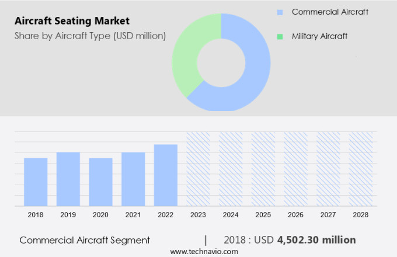397x257 pixels.
Task: Click the hatched 2028 forecast bar
Action: click(360, 169)
